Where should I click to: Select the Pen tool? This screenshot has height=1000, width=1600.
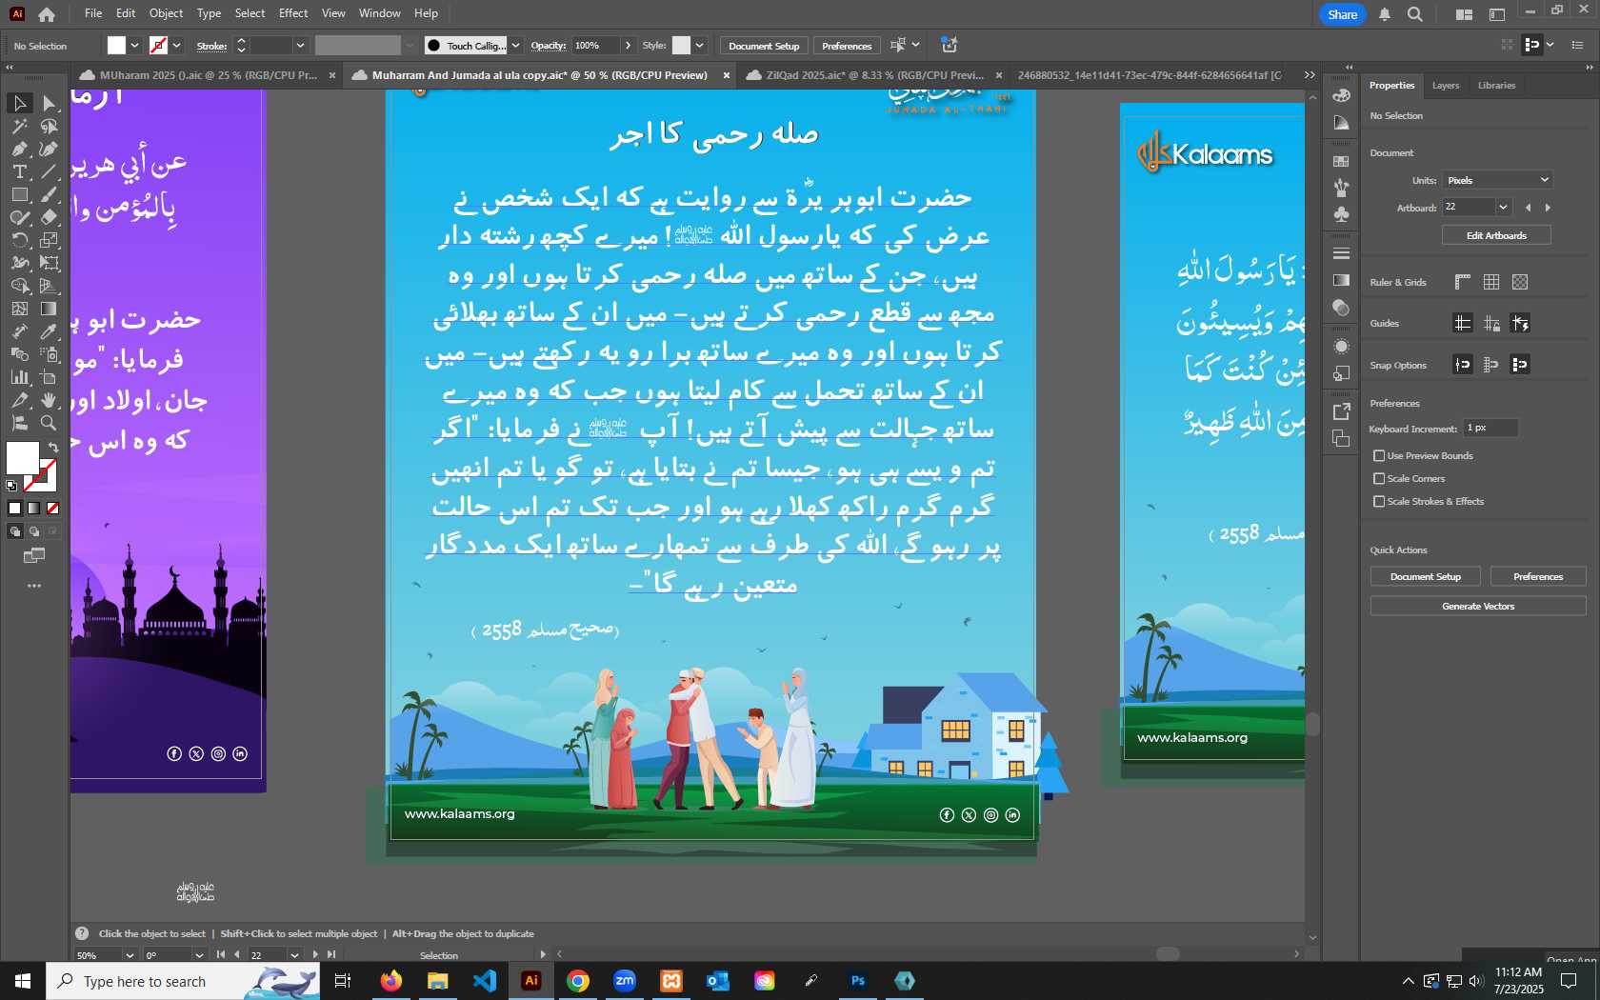pyautogui.click(x=19, y=149)
